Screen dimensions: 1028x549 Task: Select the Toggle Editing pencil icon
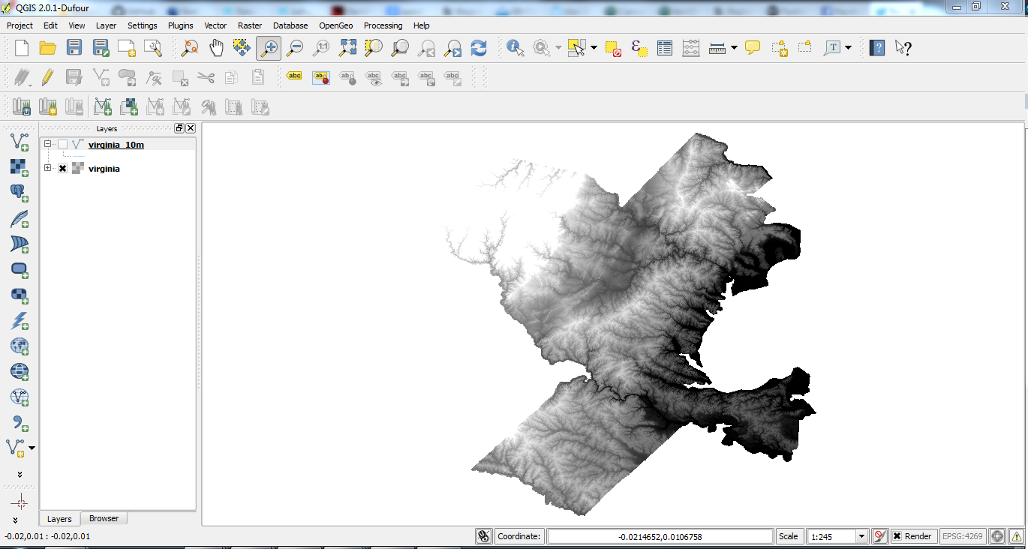[48, 76]
